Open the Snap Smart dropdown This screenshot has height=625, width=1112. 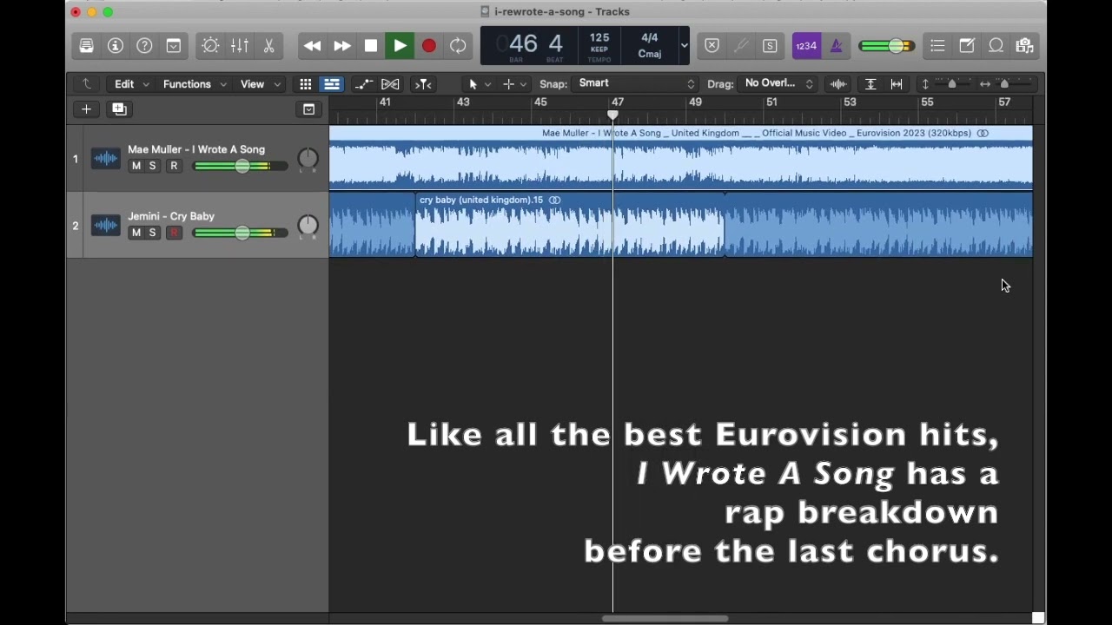click(x=637, y=83)
